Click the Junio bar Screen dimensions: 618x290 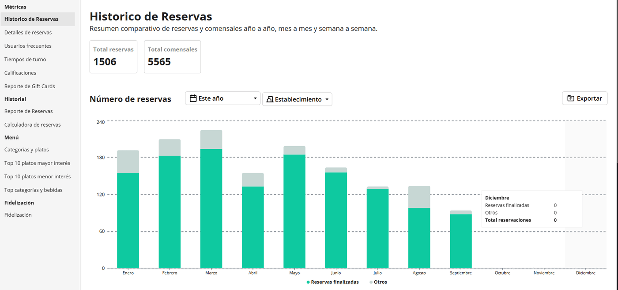[x=336, y=218]
